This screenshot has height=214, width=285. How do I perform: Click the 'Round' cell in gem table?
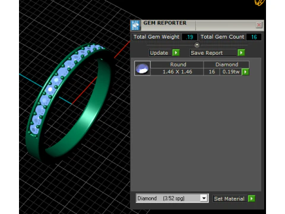[x=177, y=65]
